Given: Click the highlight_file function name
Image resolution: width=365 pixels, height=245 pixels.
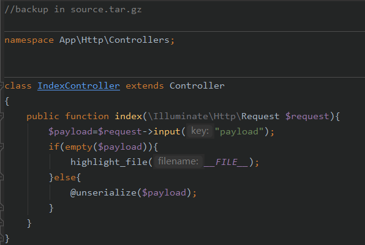Looking at the screenshot, I should point(109,162).
